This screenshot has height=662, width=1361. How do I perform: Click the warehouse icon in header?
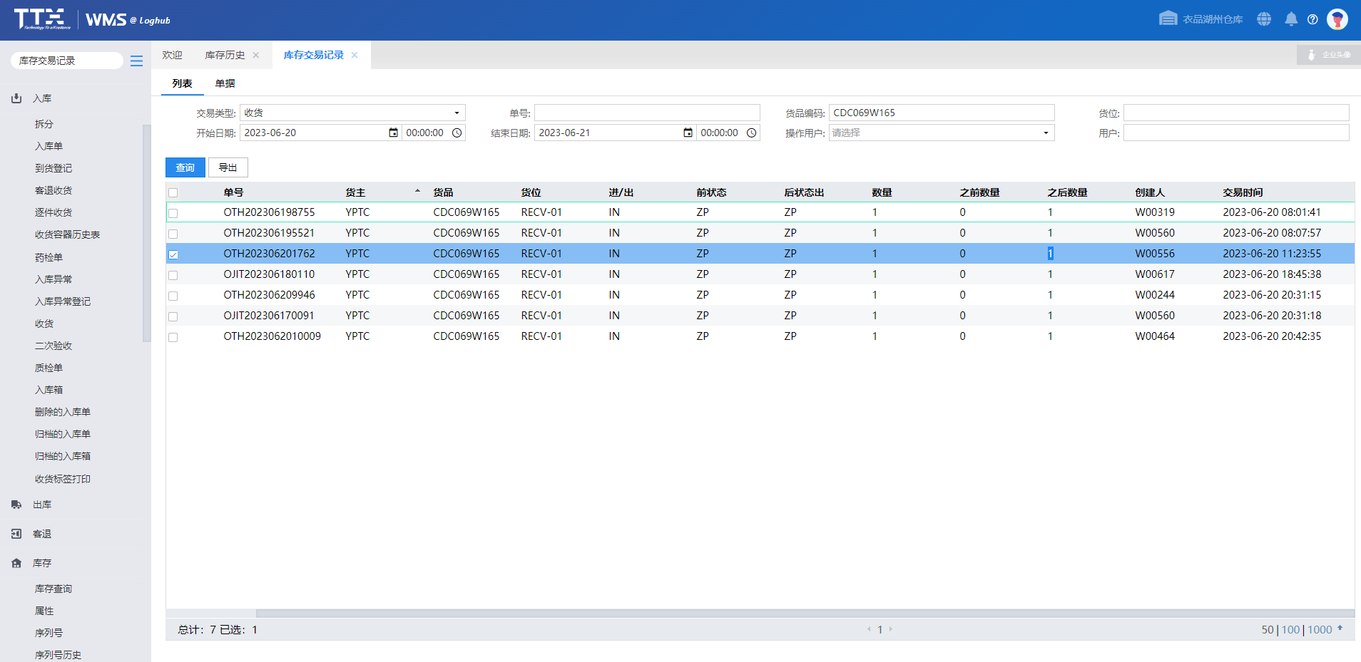pyautogui.click(x=1168, y=19)
